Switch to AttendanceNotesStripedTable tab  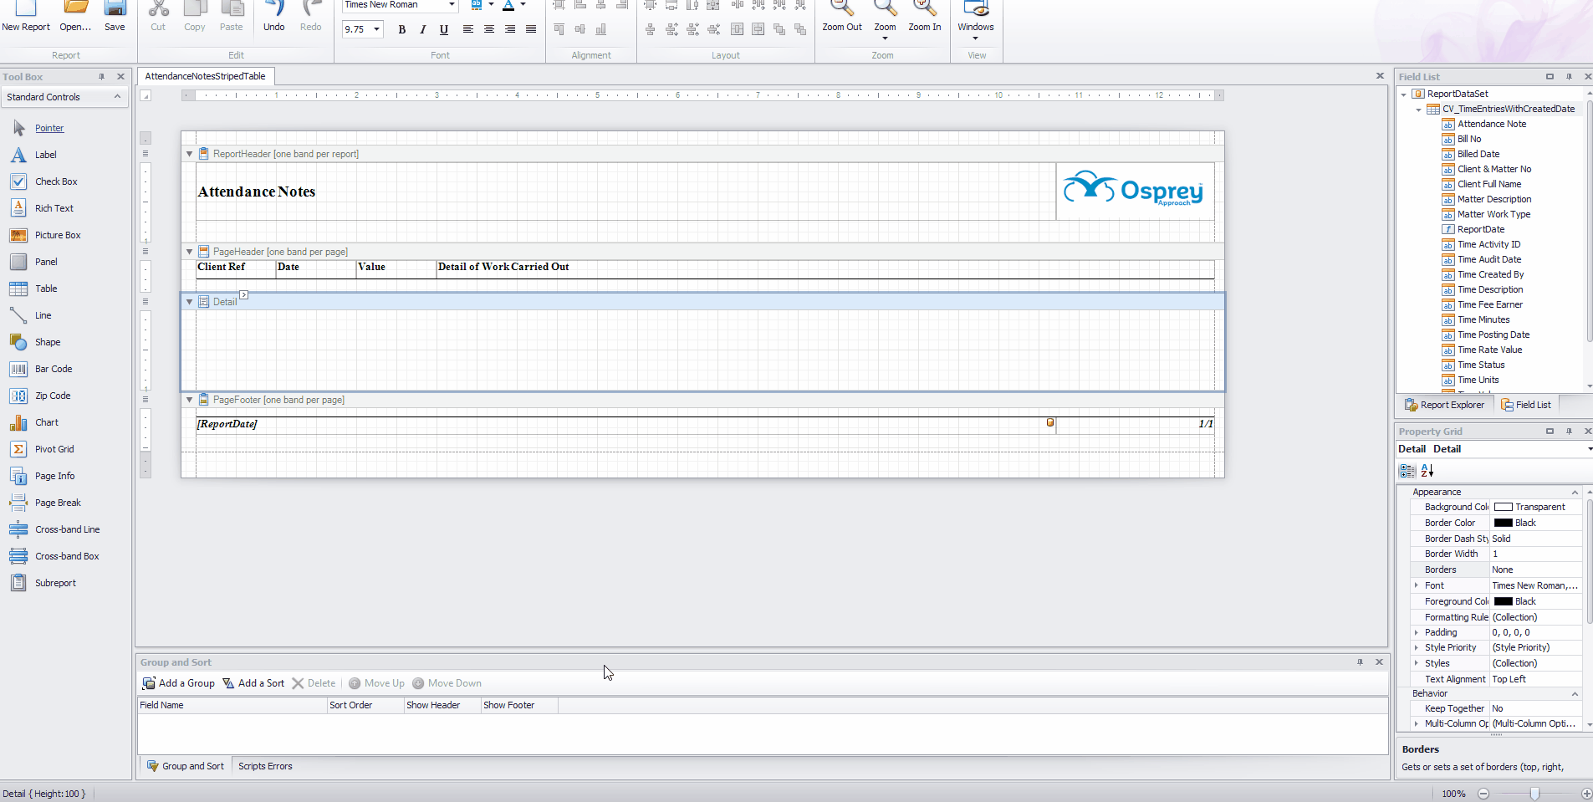pyautogui.click(x=205, y=76)
